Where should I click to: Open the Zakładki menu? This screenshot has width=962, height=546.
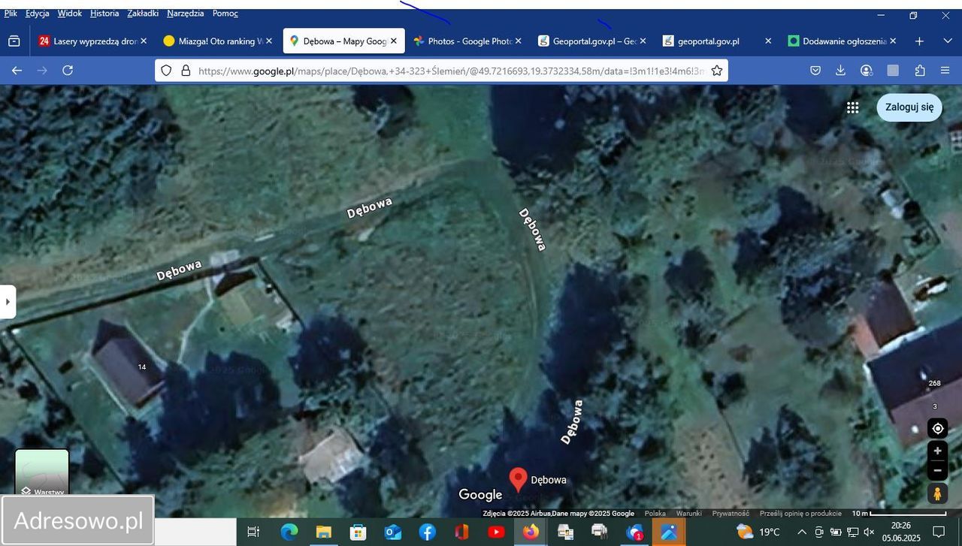tap(143, 14)
